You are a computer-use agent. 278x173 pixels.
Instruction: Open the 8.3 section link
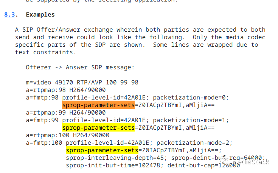pyautogui.click(x=10, y=15)
